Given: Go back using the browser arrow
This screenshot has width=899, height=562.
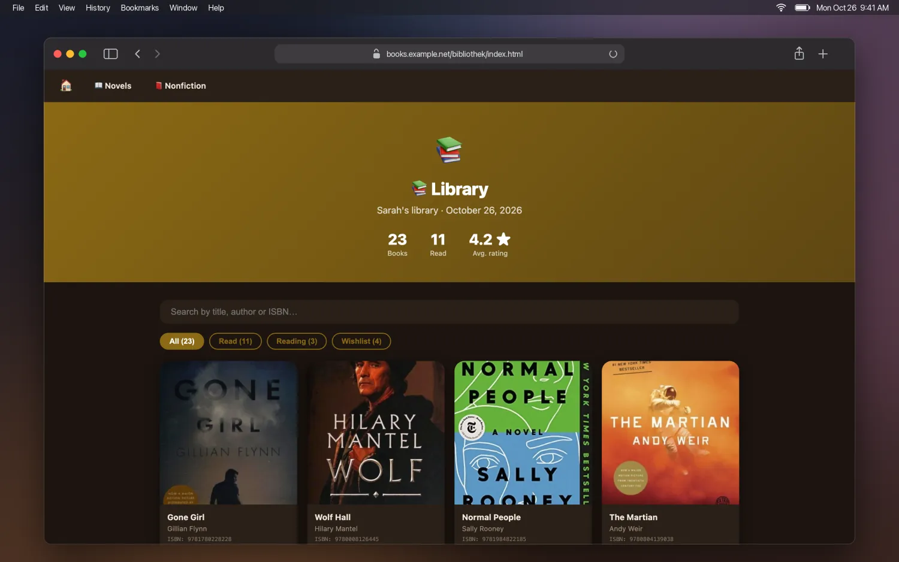Looking at the screenshot, I should click(137, 54).
